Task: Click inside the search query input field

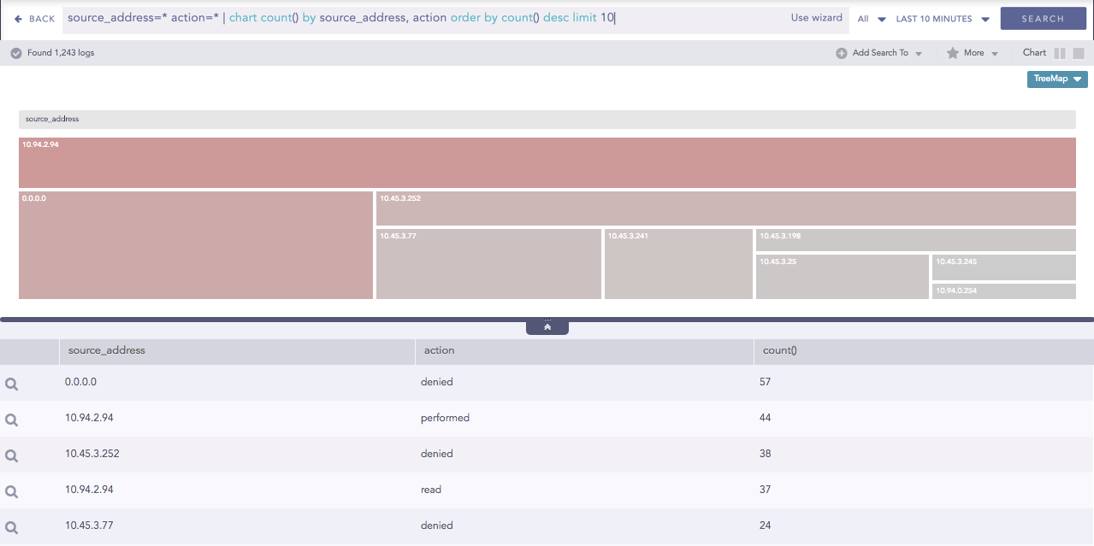Action: point(342,17)
